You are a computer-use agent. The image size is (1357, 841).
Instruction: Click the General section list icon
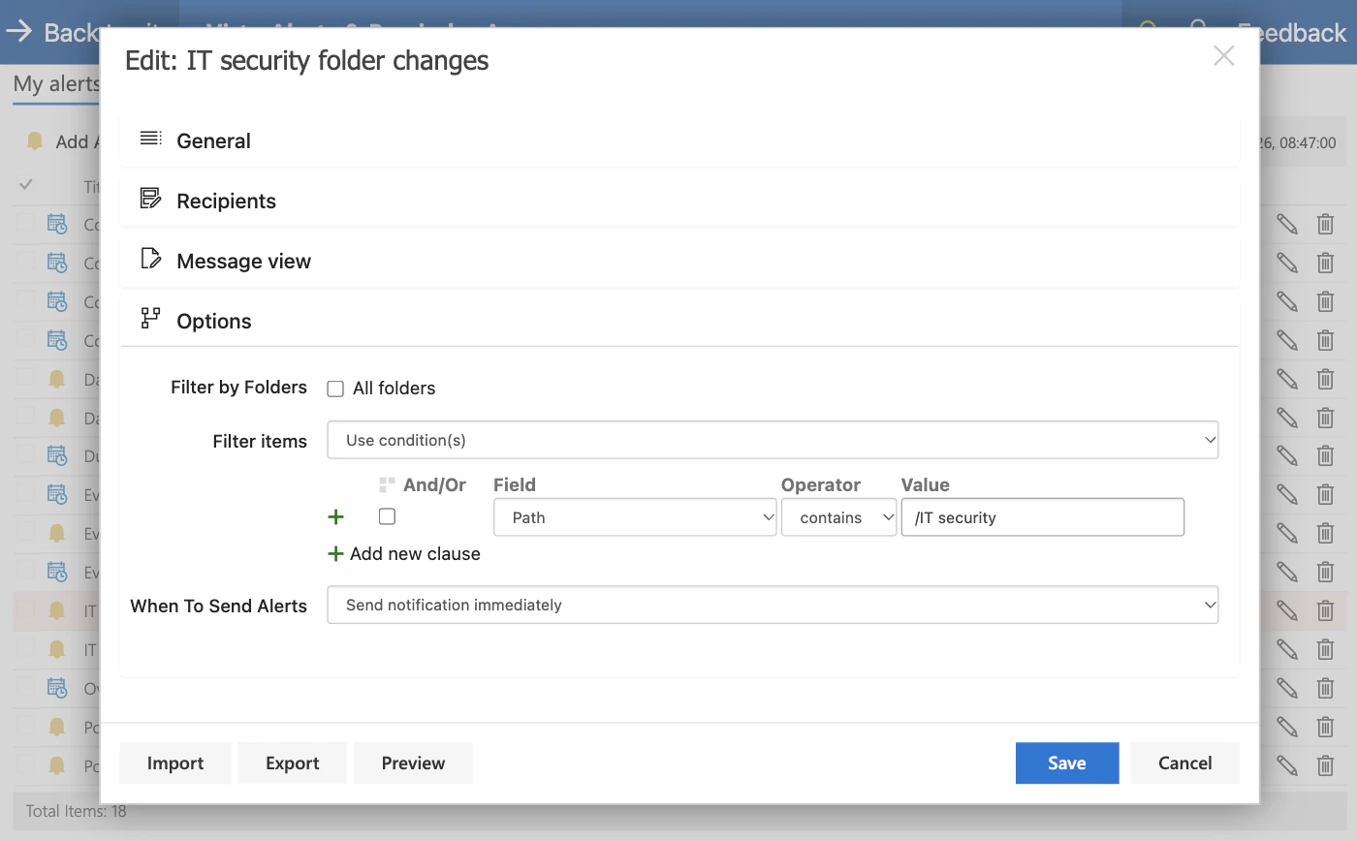coord(150,139)
